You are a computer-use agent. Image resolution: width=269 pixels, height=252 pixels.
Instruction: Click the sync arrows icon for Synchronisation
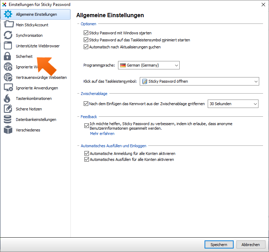point(8,35)
